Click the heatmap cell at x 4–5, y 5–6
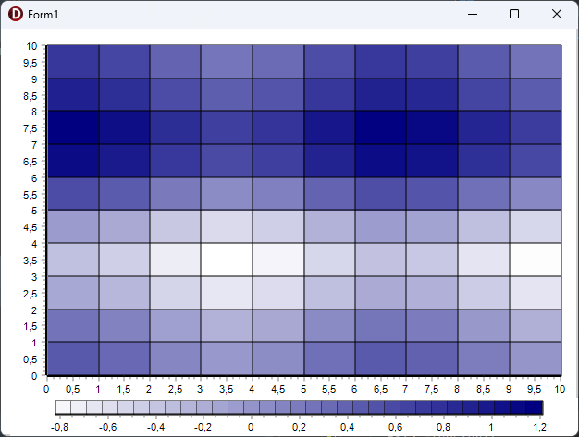The height and width of the screenshot is (437, 579). (x=278, y=194)
